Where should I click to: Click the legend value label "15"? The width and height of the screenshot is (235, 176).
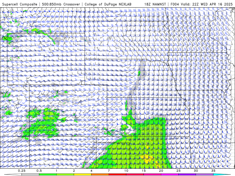[144, 171]
